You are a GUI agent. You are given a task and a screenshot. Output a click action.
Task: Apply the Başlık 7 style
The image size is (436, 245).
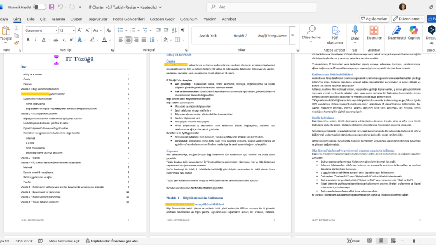240,36
